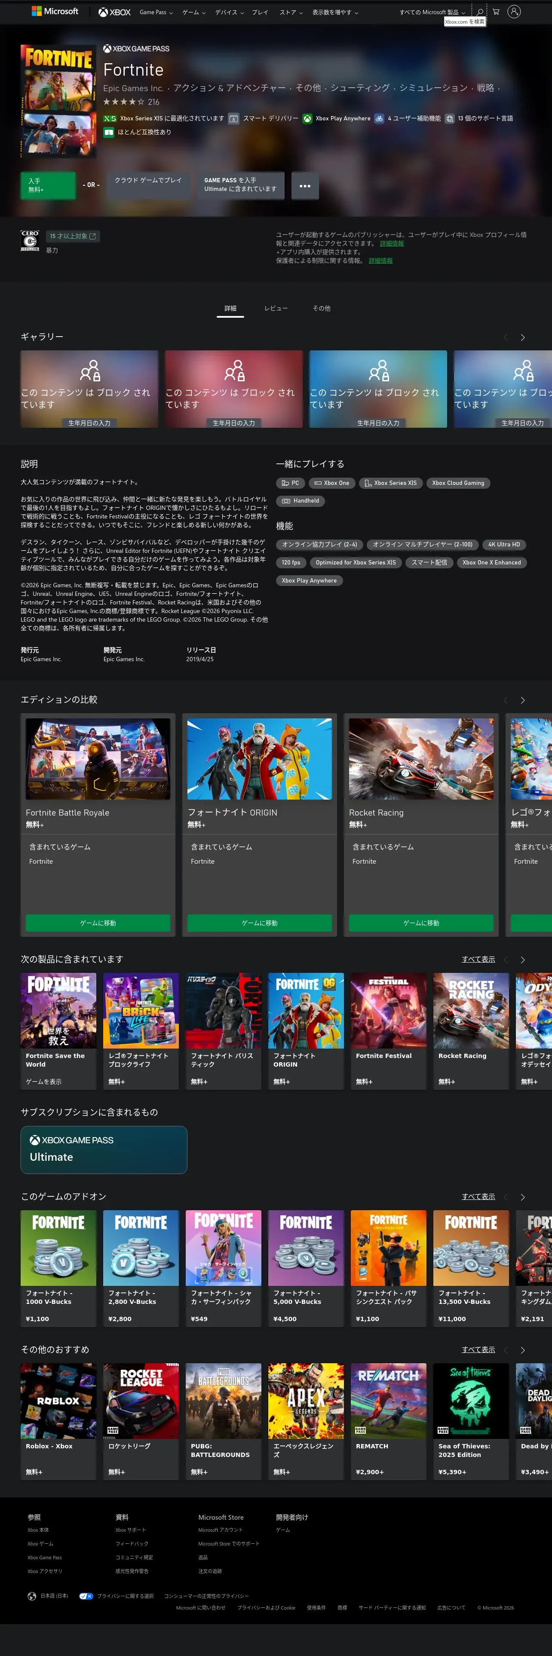Open the フォートナイト - 1000 V-Bucks add-on
The height and width of the screenshot is (1656, 552).
click(58, 1268)
